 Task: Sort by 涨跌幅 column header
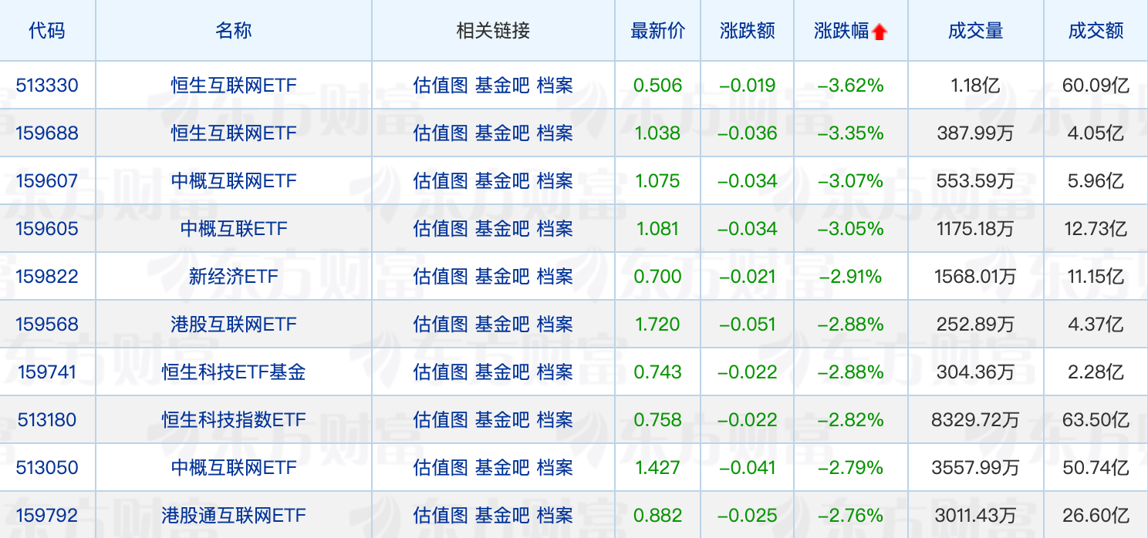(x=841, y=32)
